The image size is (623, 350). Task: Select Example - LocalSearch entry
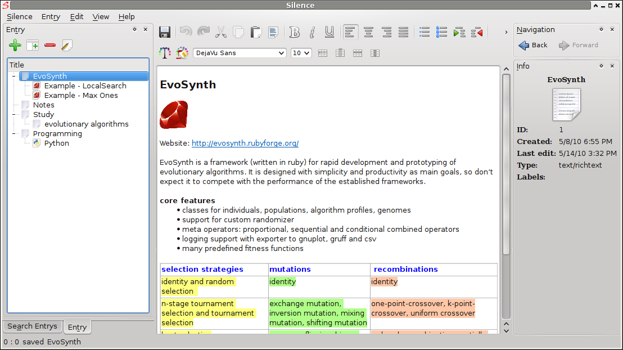85,86
